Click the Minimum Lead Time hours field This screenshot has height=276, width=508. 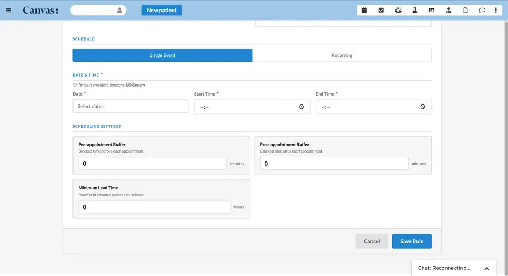pyautogui.click(x=155, y=207)
